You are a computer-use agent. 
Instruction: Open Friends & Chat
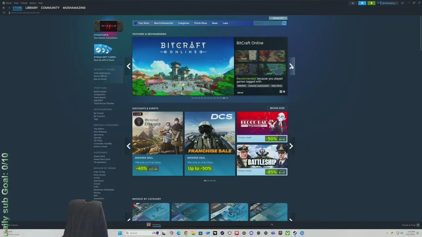click(x=409, y=225)
